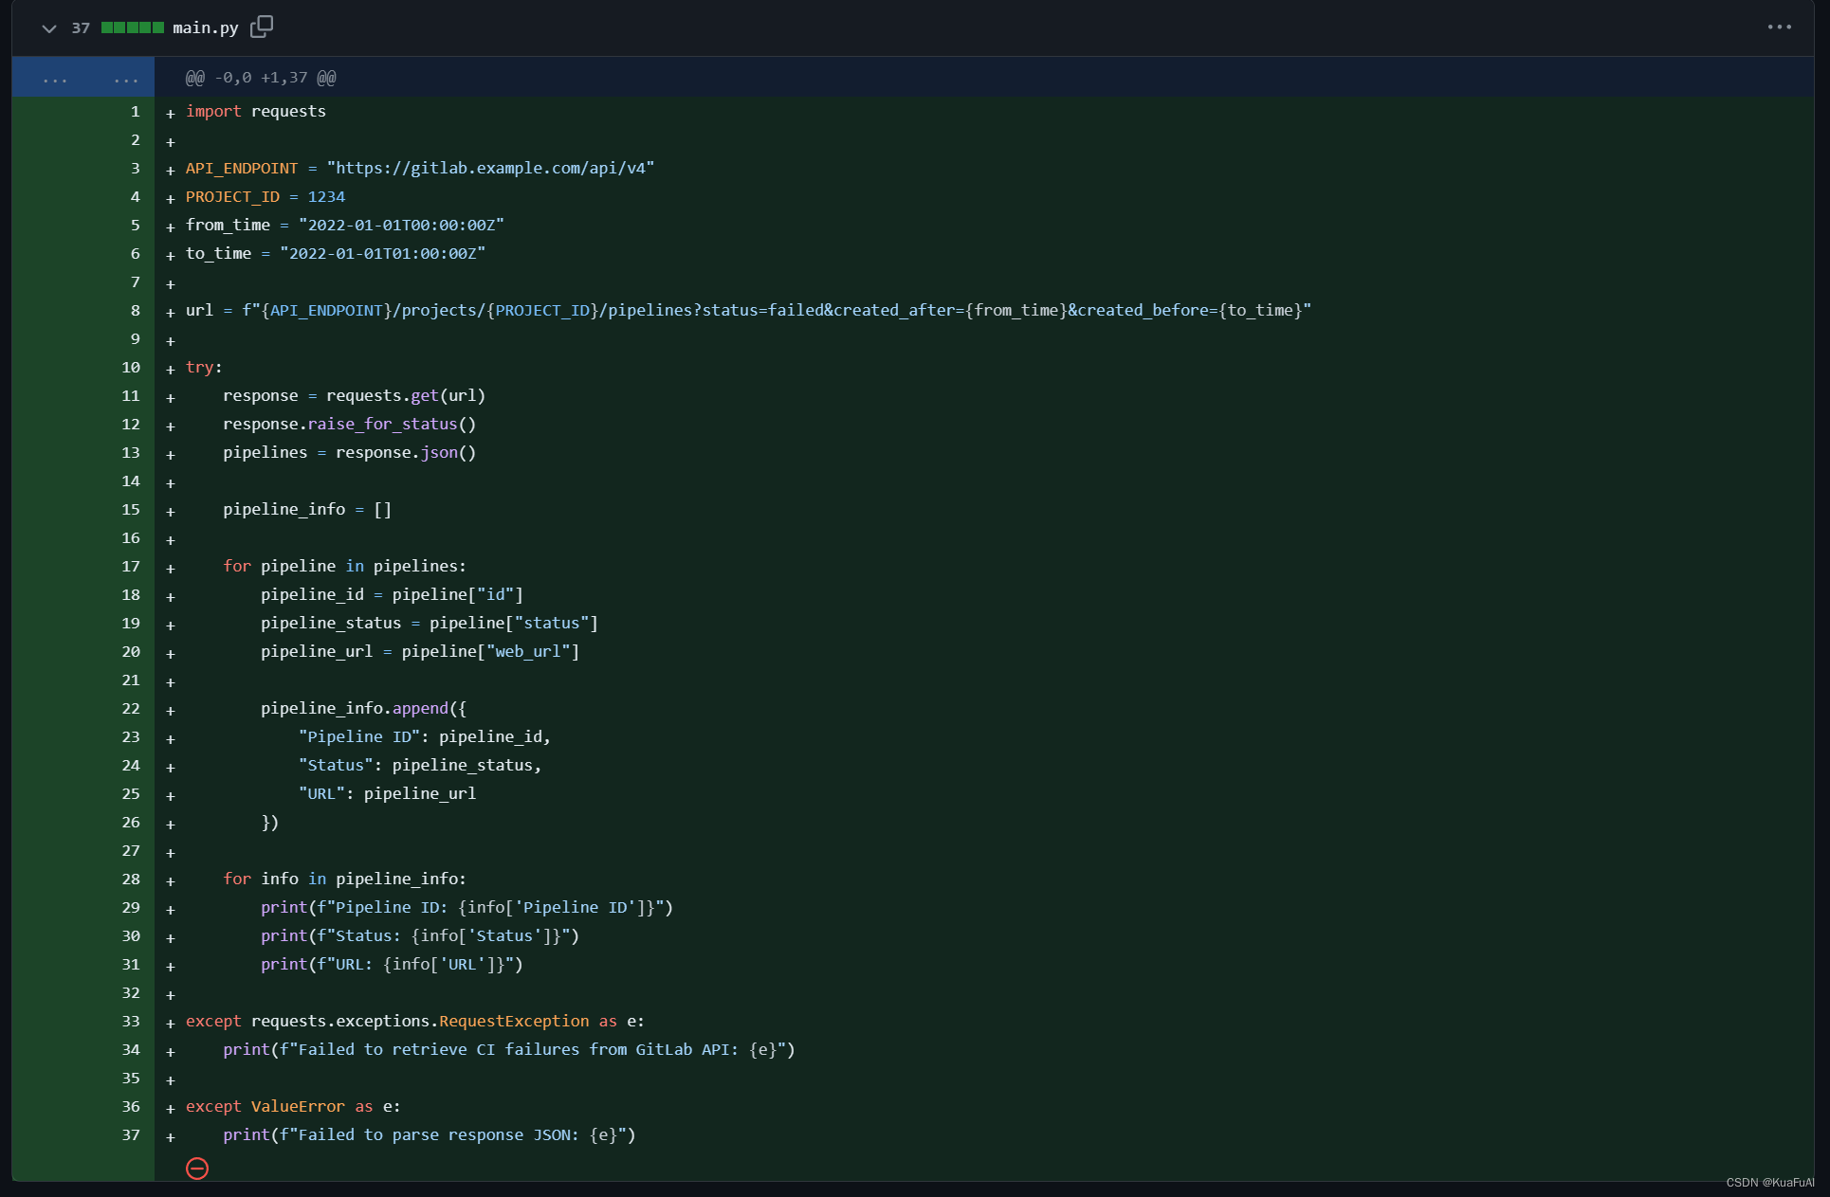Select the hunk header @@ -0,0 +1,37 @@
This screenshot has width=1830, height=1197.
point(261,78)
